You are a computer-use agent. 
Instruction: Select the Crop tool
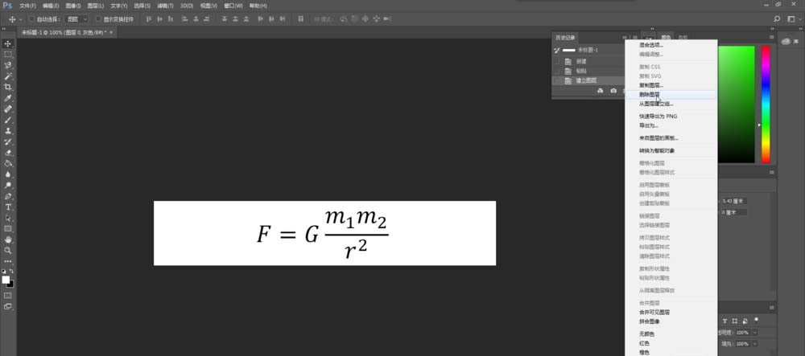8,87
